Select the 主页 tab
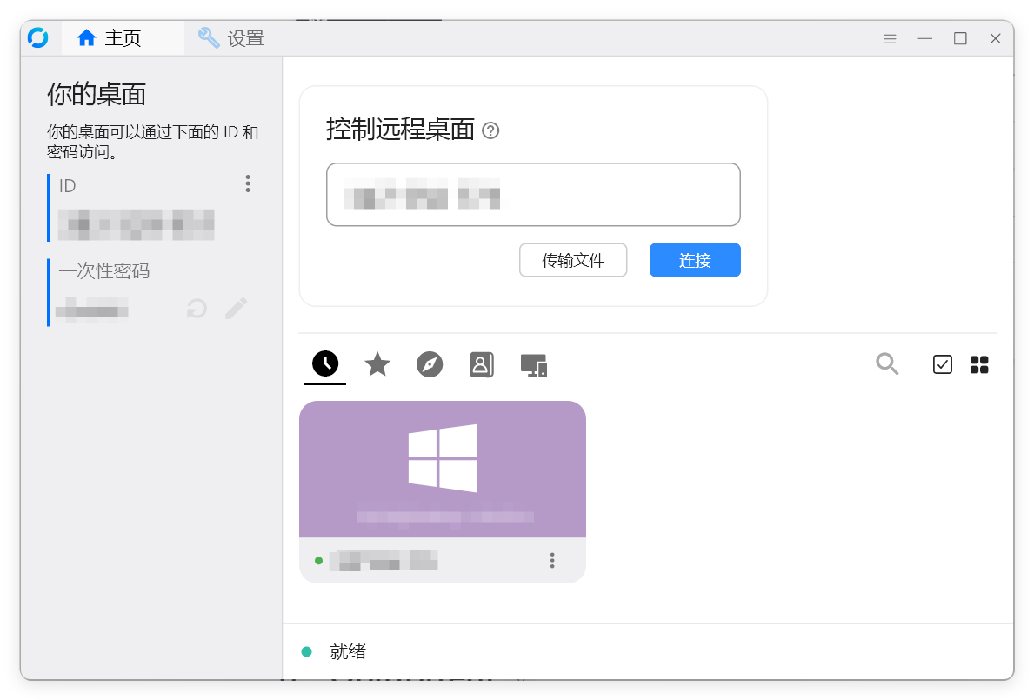1034x700 pixels. pyautogui.click(x=122, y=38)
